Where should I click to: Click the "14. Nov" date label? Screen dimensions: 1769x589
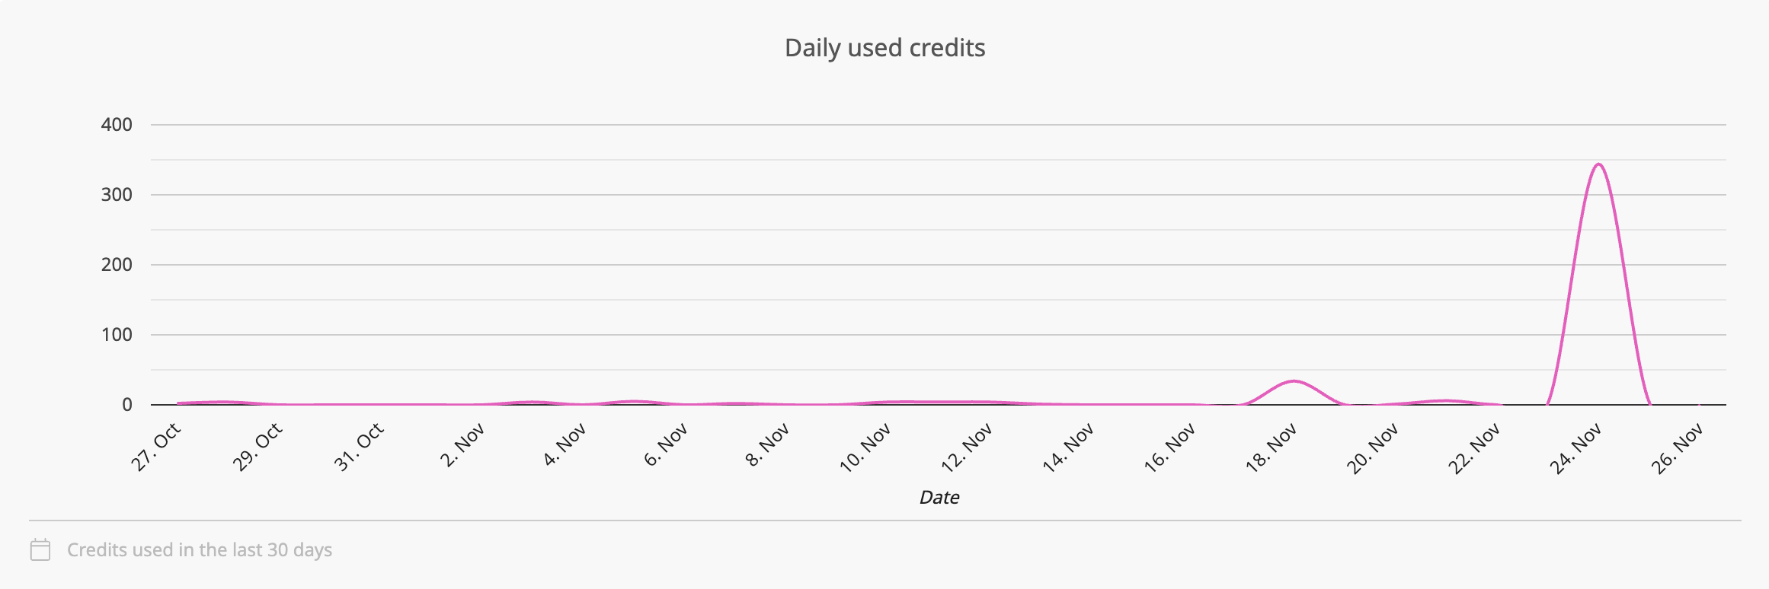pyautogui.click(x=1068, y=449)
